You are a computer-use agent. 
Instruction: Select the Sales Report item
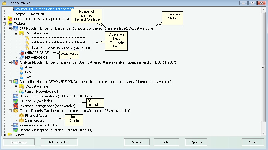click(x=34, y=120)
